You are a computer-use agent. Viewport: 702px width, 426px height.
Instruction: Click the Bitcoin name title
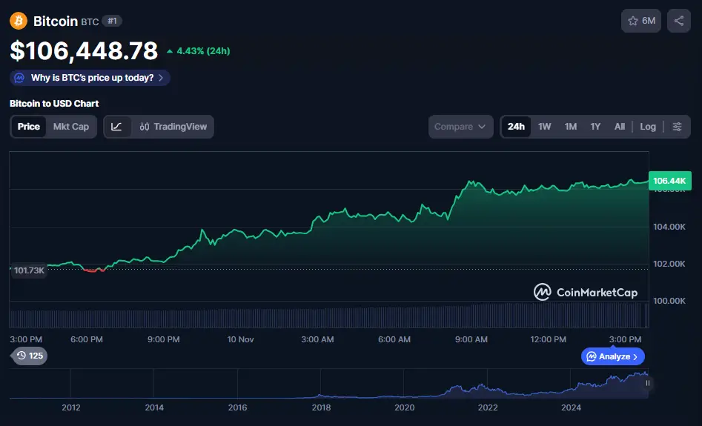(x=56, y=21)
